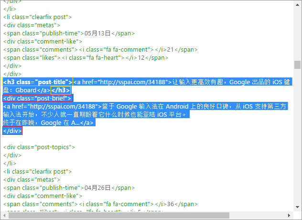The width and height of the screenshot is (302, 220).
Task: Click the likes span line with count 12
Action: (86, 58)
